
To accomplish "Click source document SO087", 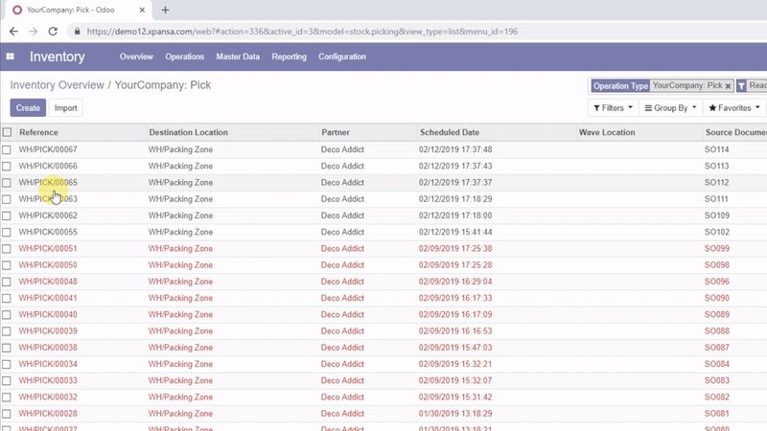I will pos(716,348).
